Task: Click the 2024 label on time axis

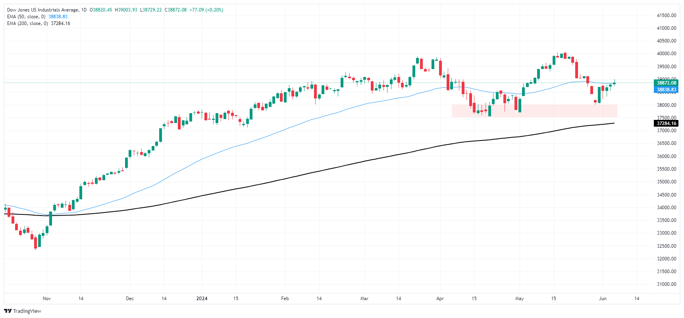Action: (202, 299)
